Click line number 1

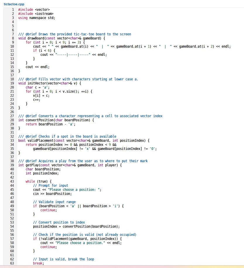tap(13, 9)
